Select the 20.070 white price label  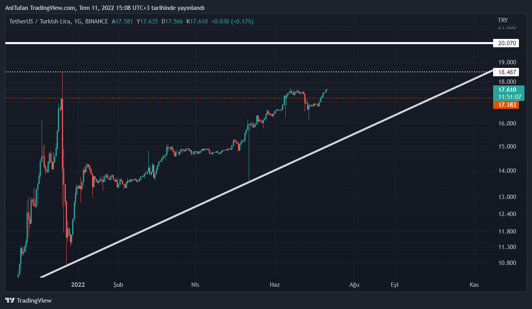[x=506, y=43]
